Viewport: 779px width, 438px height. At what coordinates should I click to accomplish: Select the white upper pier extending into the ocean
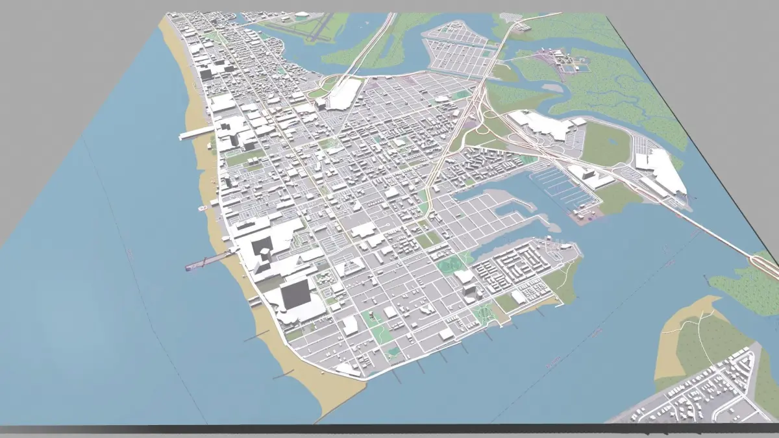197,133
